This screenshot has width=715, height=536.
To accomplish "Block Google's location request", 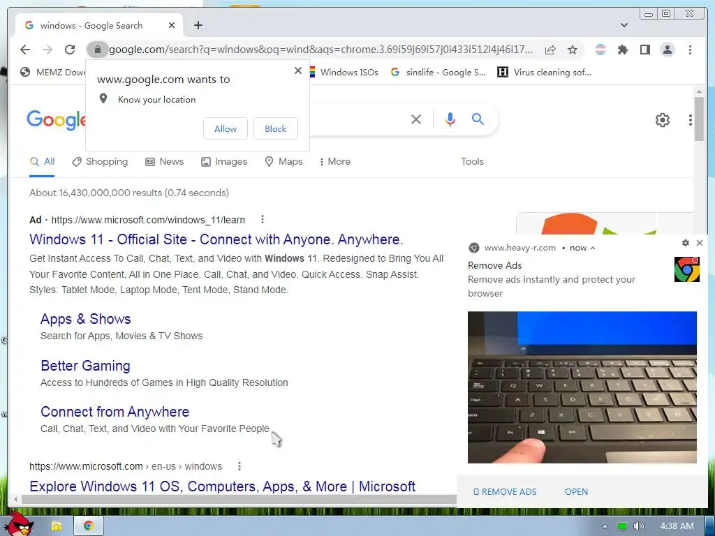I will tap(275, 129).
